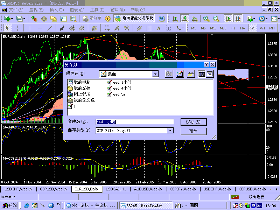
Task: Toggle the H4 timeframe button
Action: 243,28
